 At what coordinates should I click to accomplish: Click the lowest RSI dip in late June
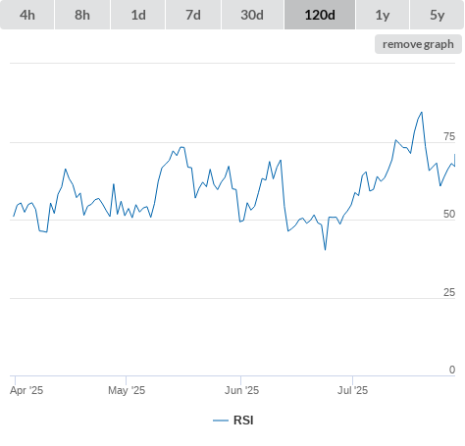click(x=325, y=250)
